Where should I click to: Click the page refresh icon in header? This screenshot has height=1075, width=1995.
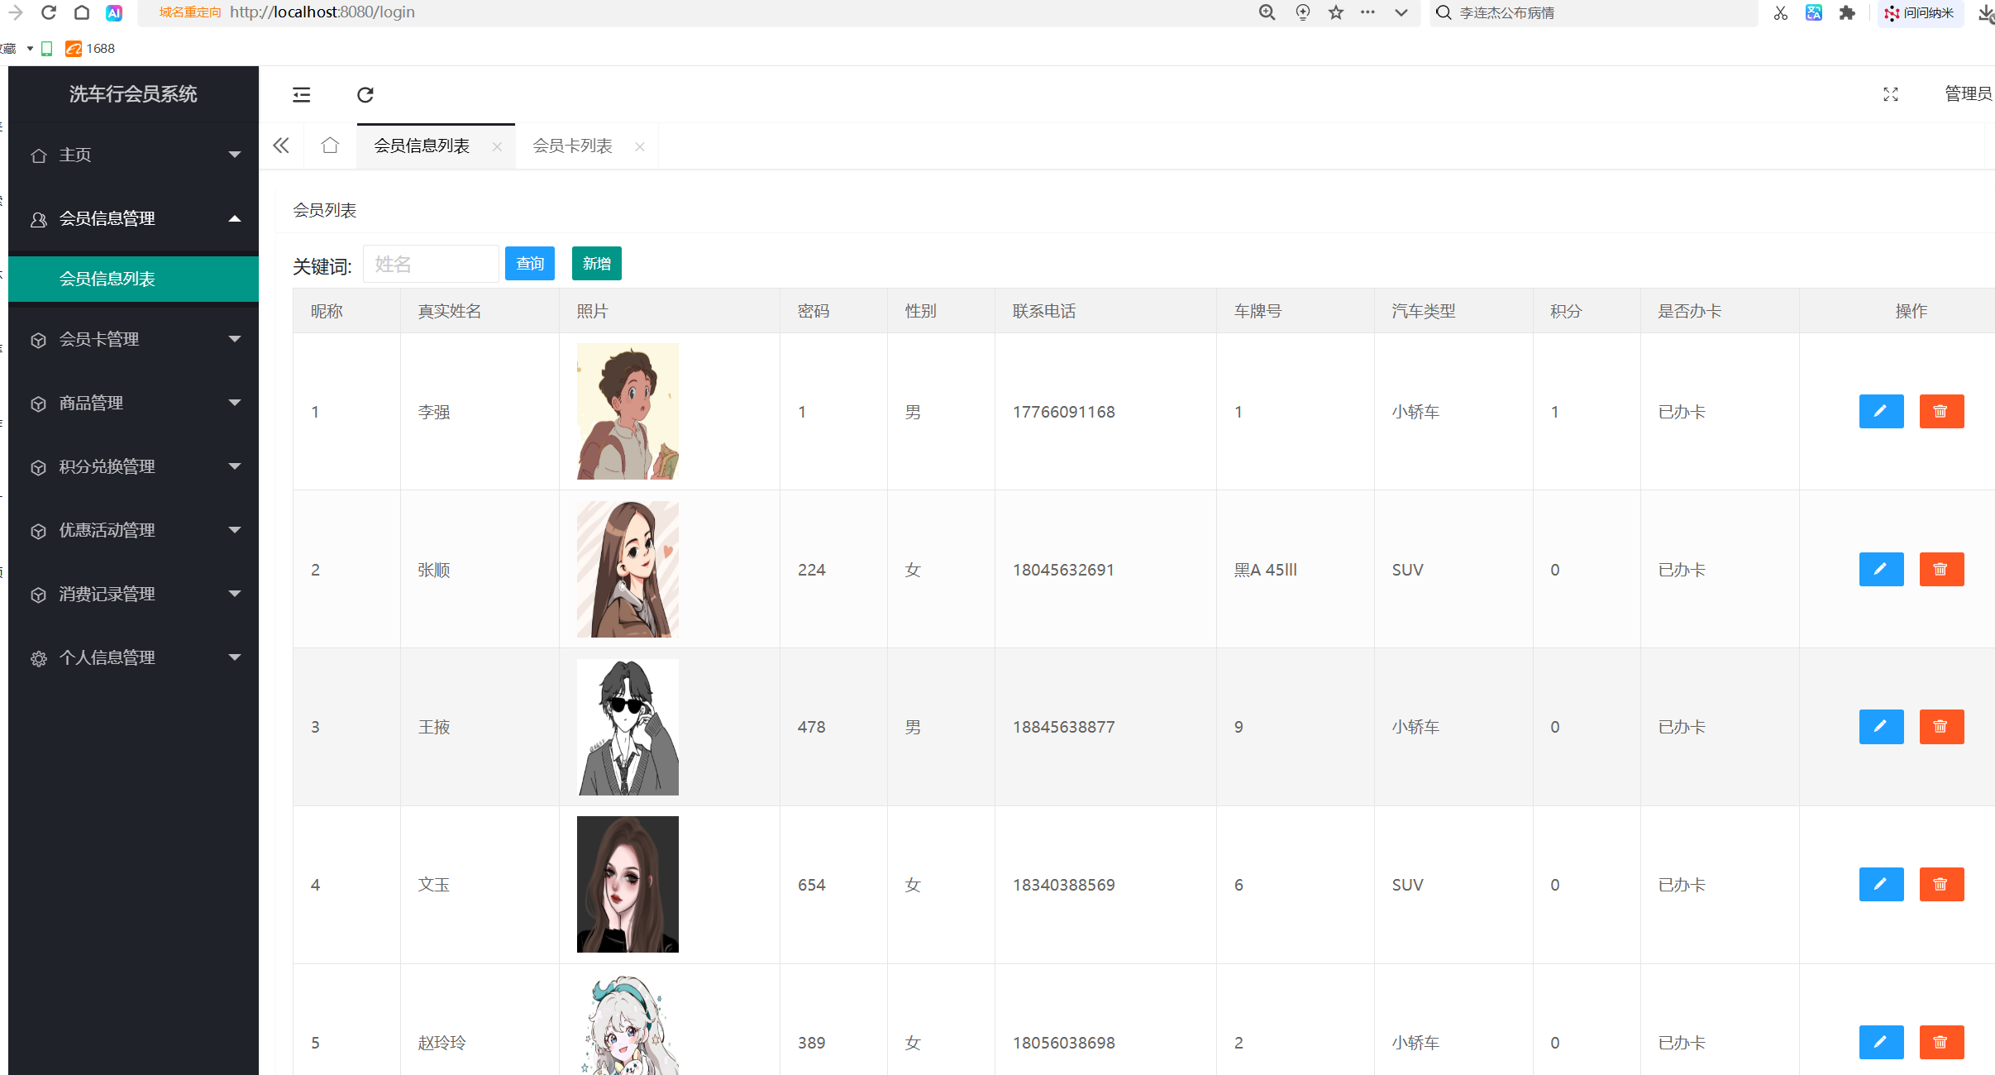point(365,94)
